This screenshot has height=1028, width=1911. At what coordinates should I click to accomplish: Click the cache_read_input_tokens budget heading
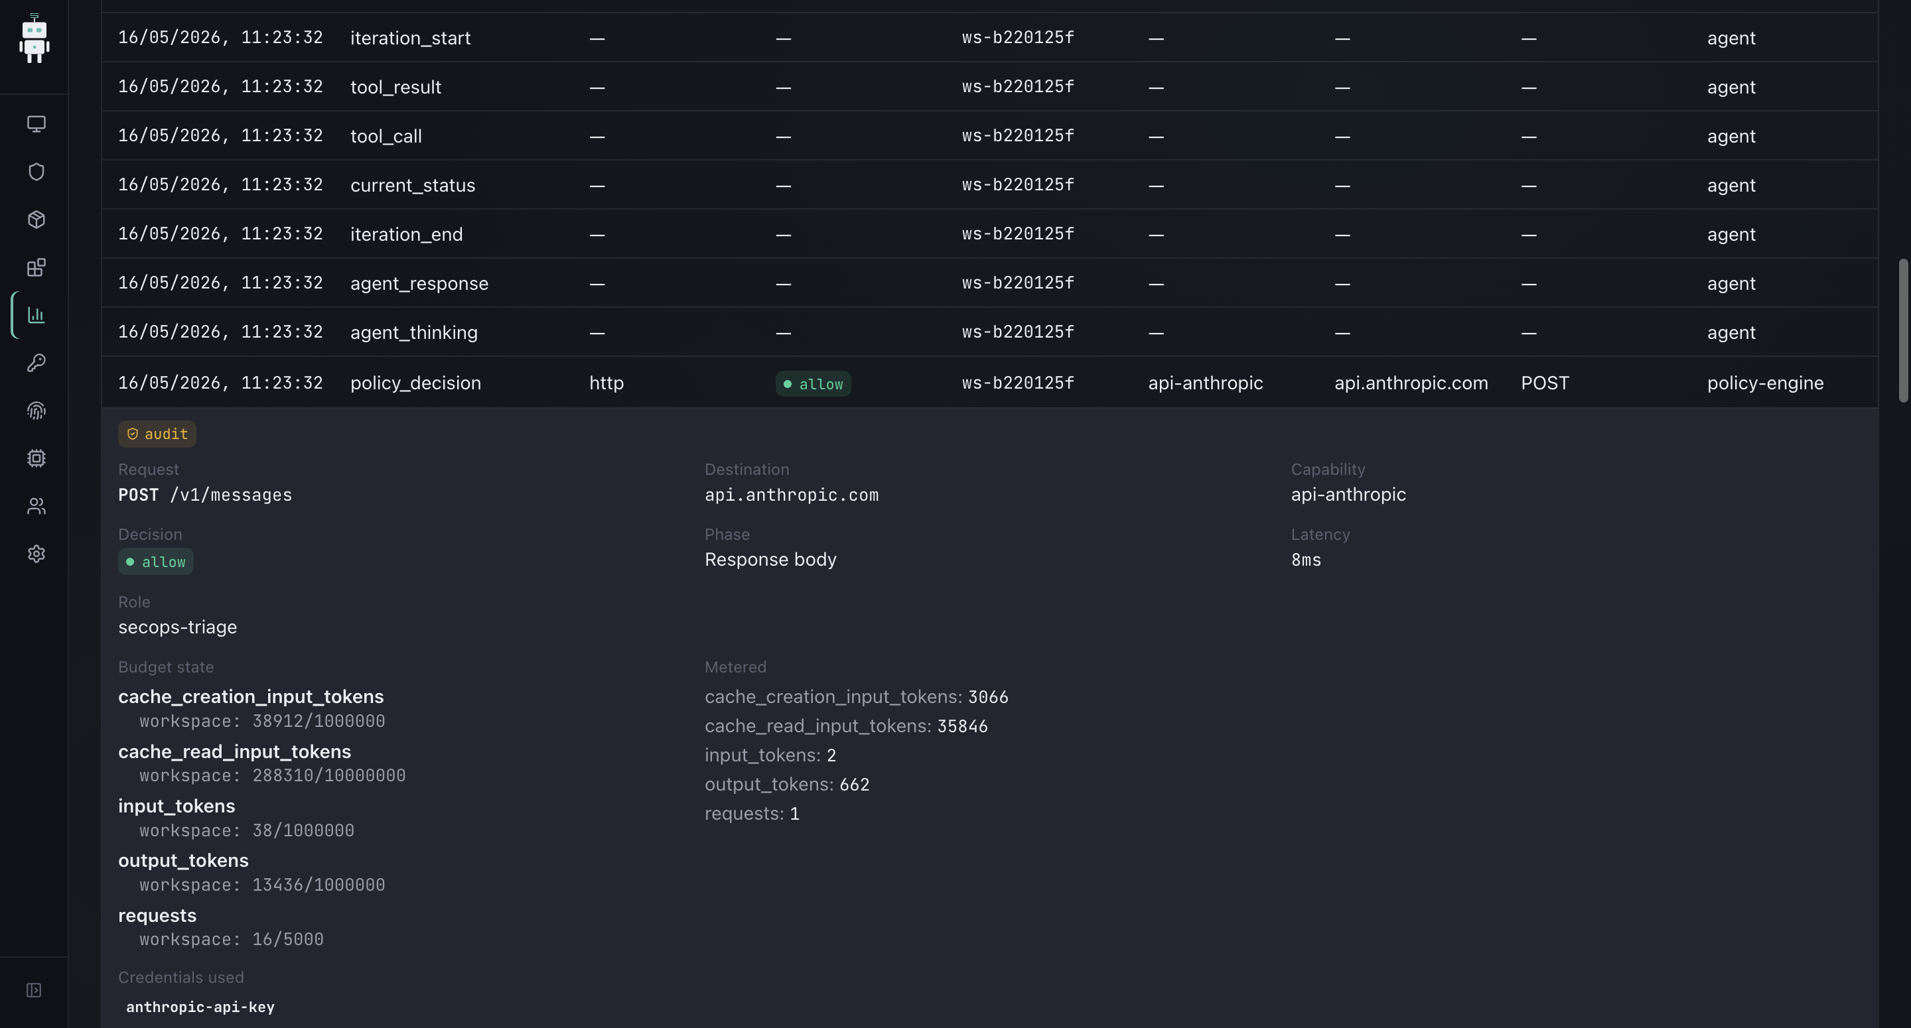point(234,751)
